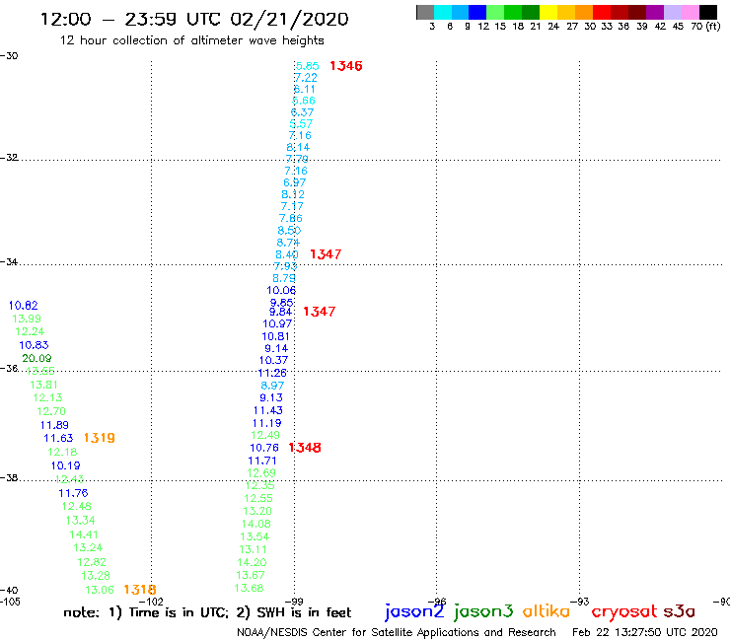730x641 pixels.
Task: Click the orange time label 1318
Action: click(x=140, y=590)
